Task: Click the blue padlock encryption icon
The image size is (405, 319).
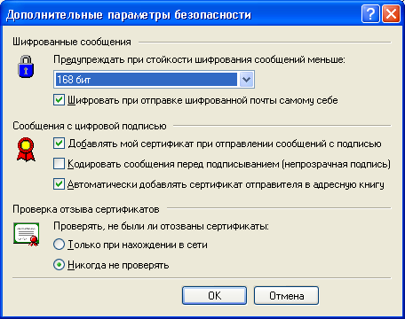Action: coord(26,66)
